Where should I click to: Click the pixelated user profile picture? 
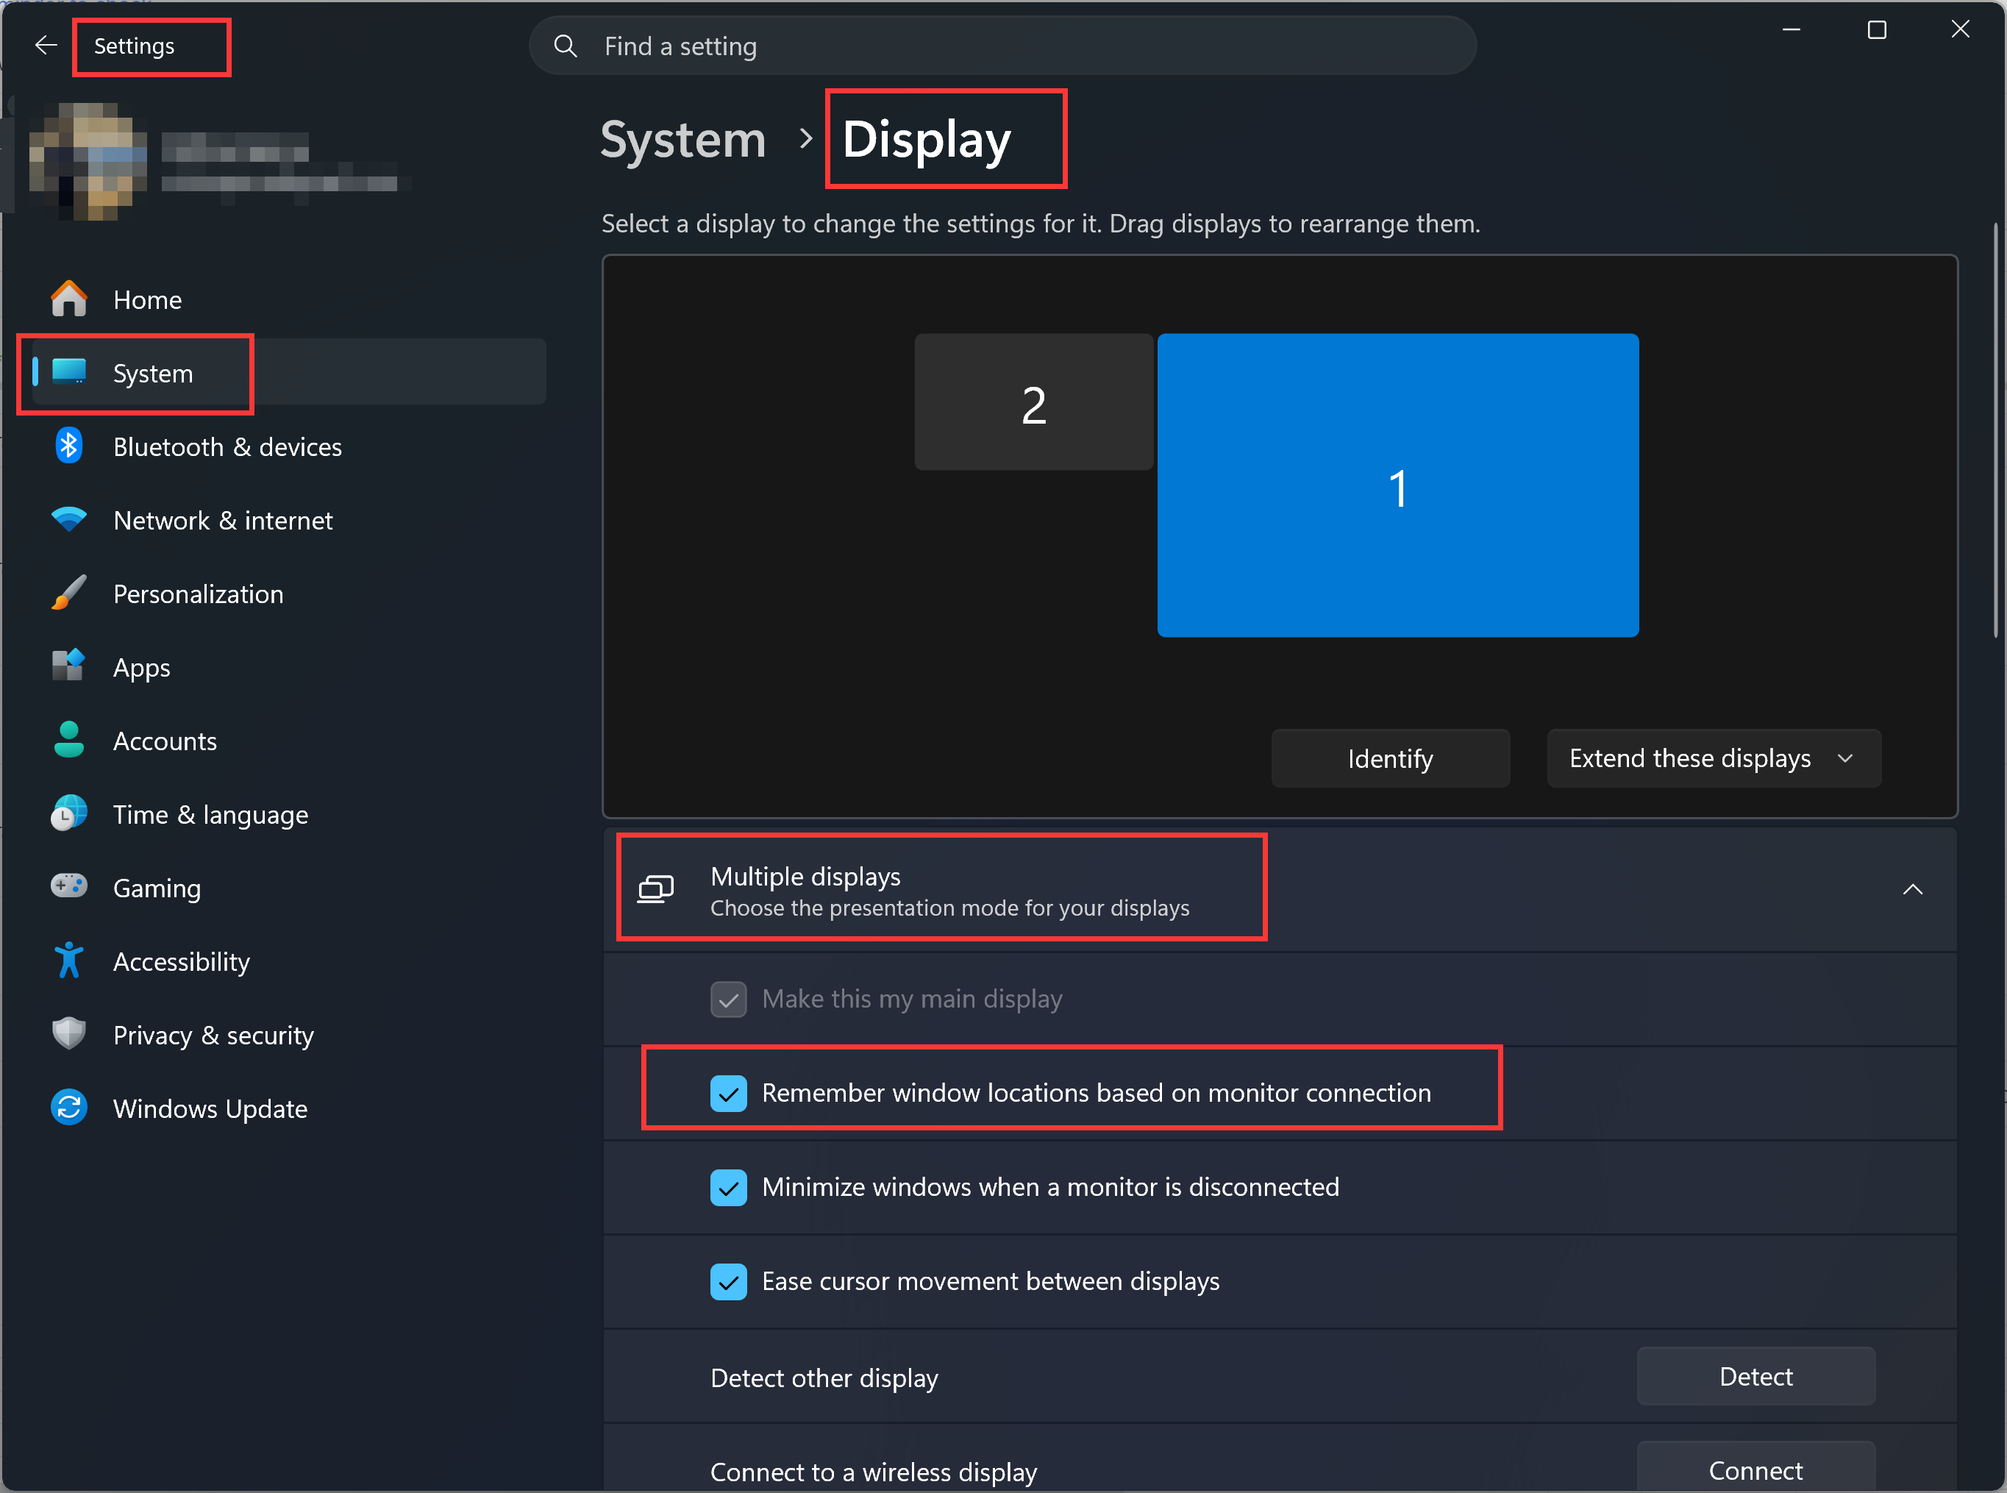pos(88,161)
